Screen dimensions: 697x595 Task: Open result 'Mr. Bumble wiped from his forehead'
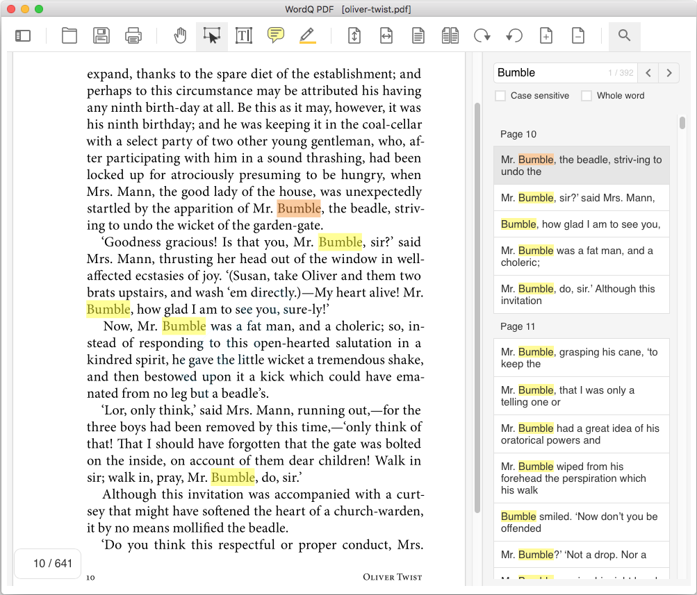coord(582,478)
